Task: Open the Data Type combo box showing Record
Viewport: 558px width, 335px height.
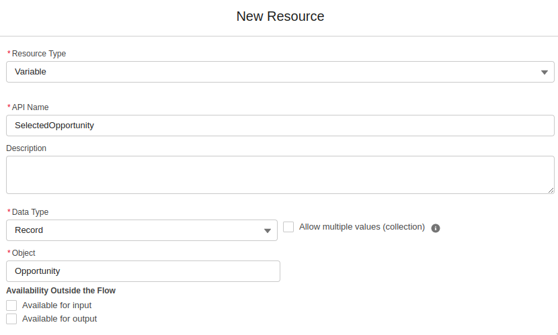Action: click(134, 230)
